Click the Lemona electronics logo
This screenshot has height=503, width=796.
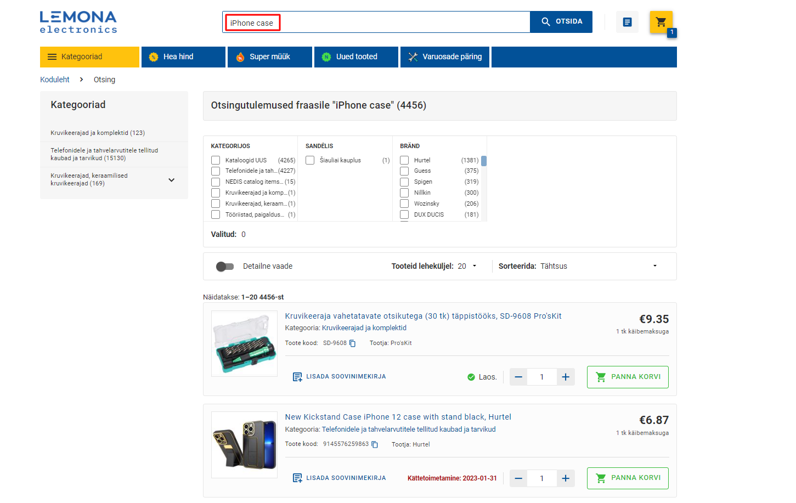click(78, 22)
